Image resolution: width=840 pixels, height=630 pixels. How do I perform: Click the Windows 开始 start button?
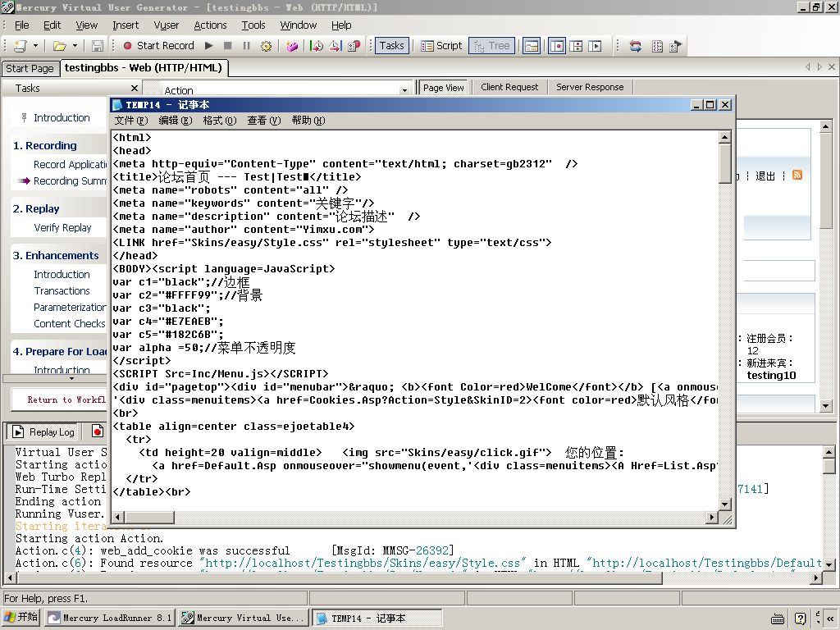tap(21, 617)
